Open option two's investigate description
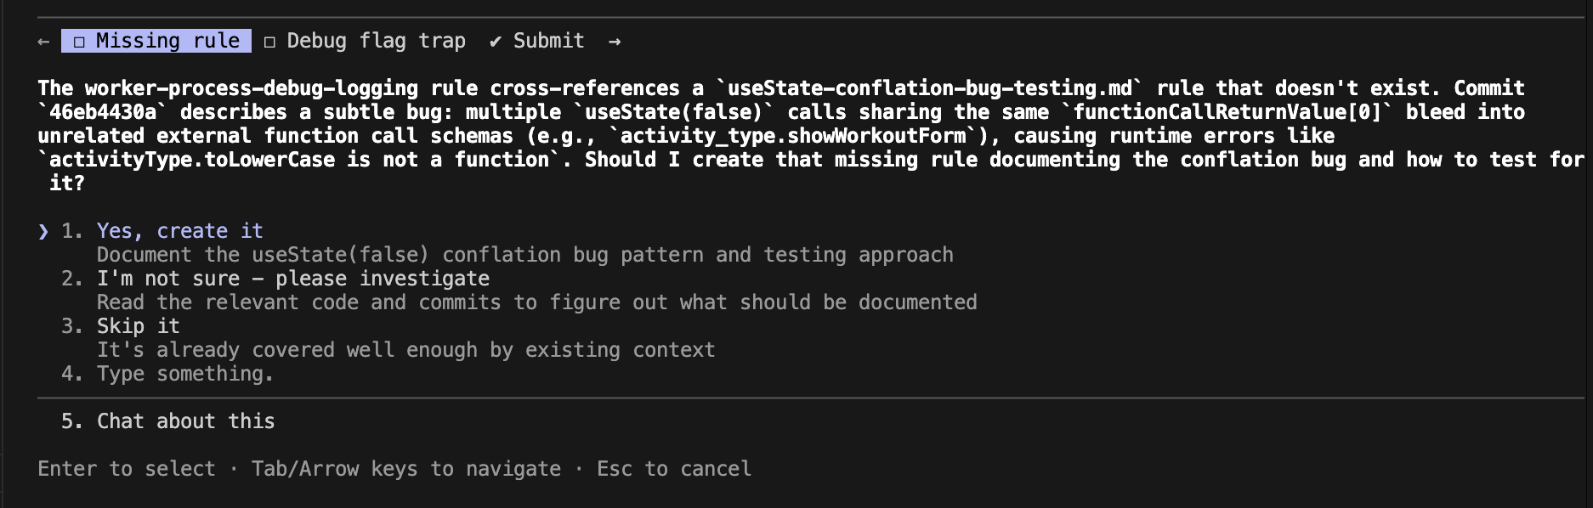1593x508 pixels. pos(537,302)
